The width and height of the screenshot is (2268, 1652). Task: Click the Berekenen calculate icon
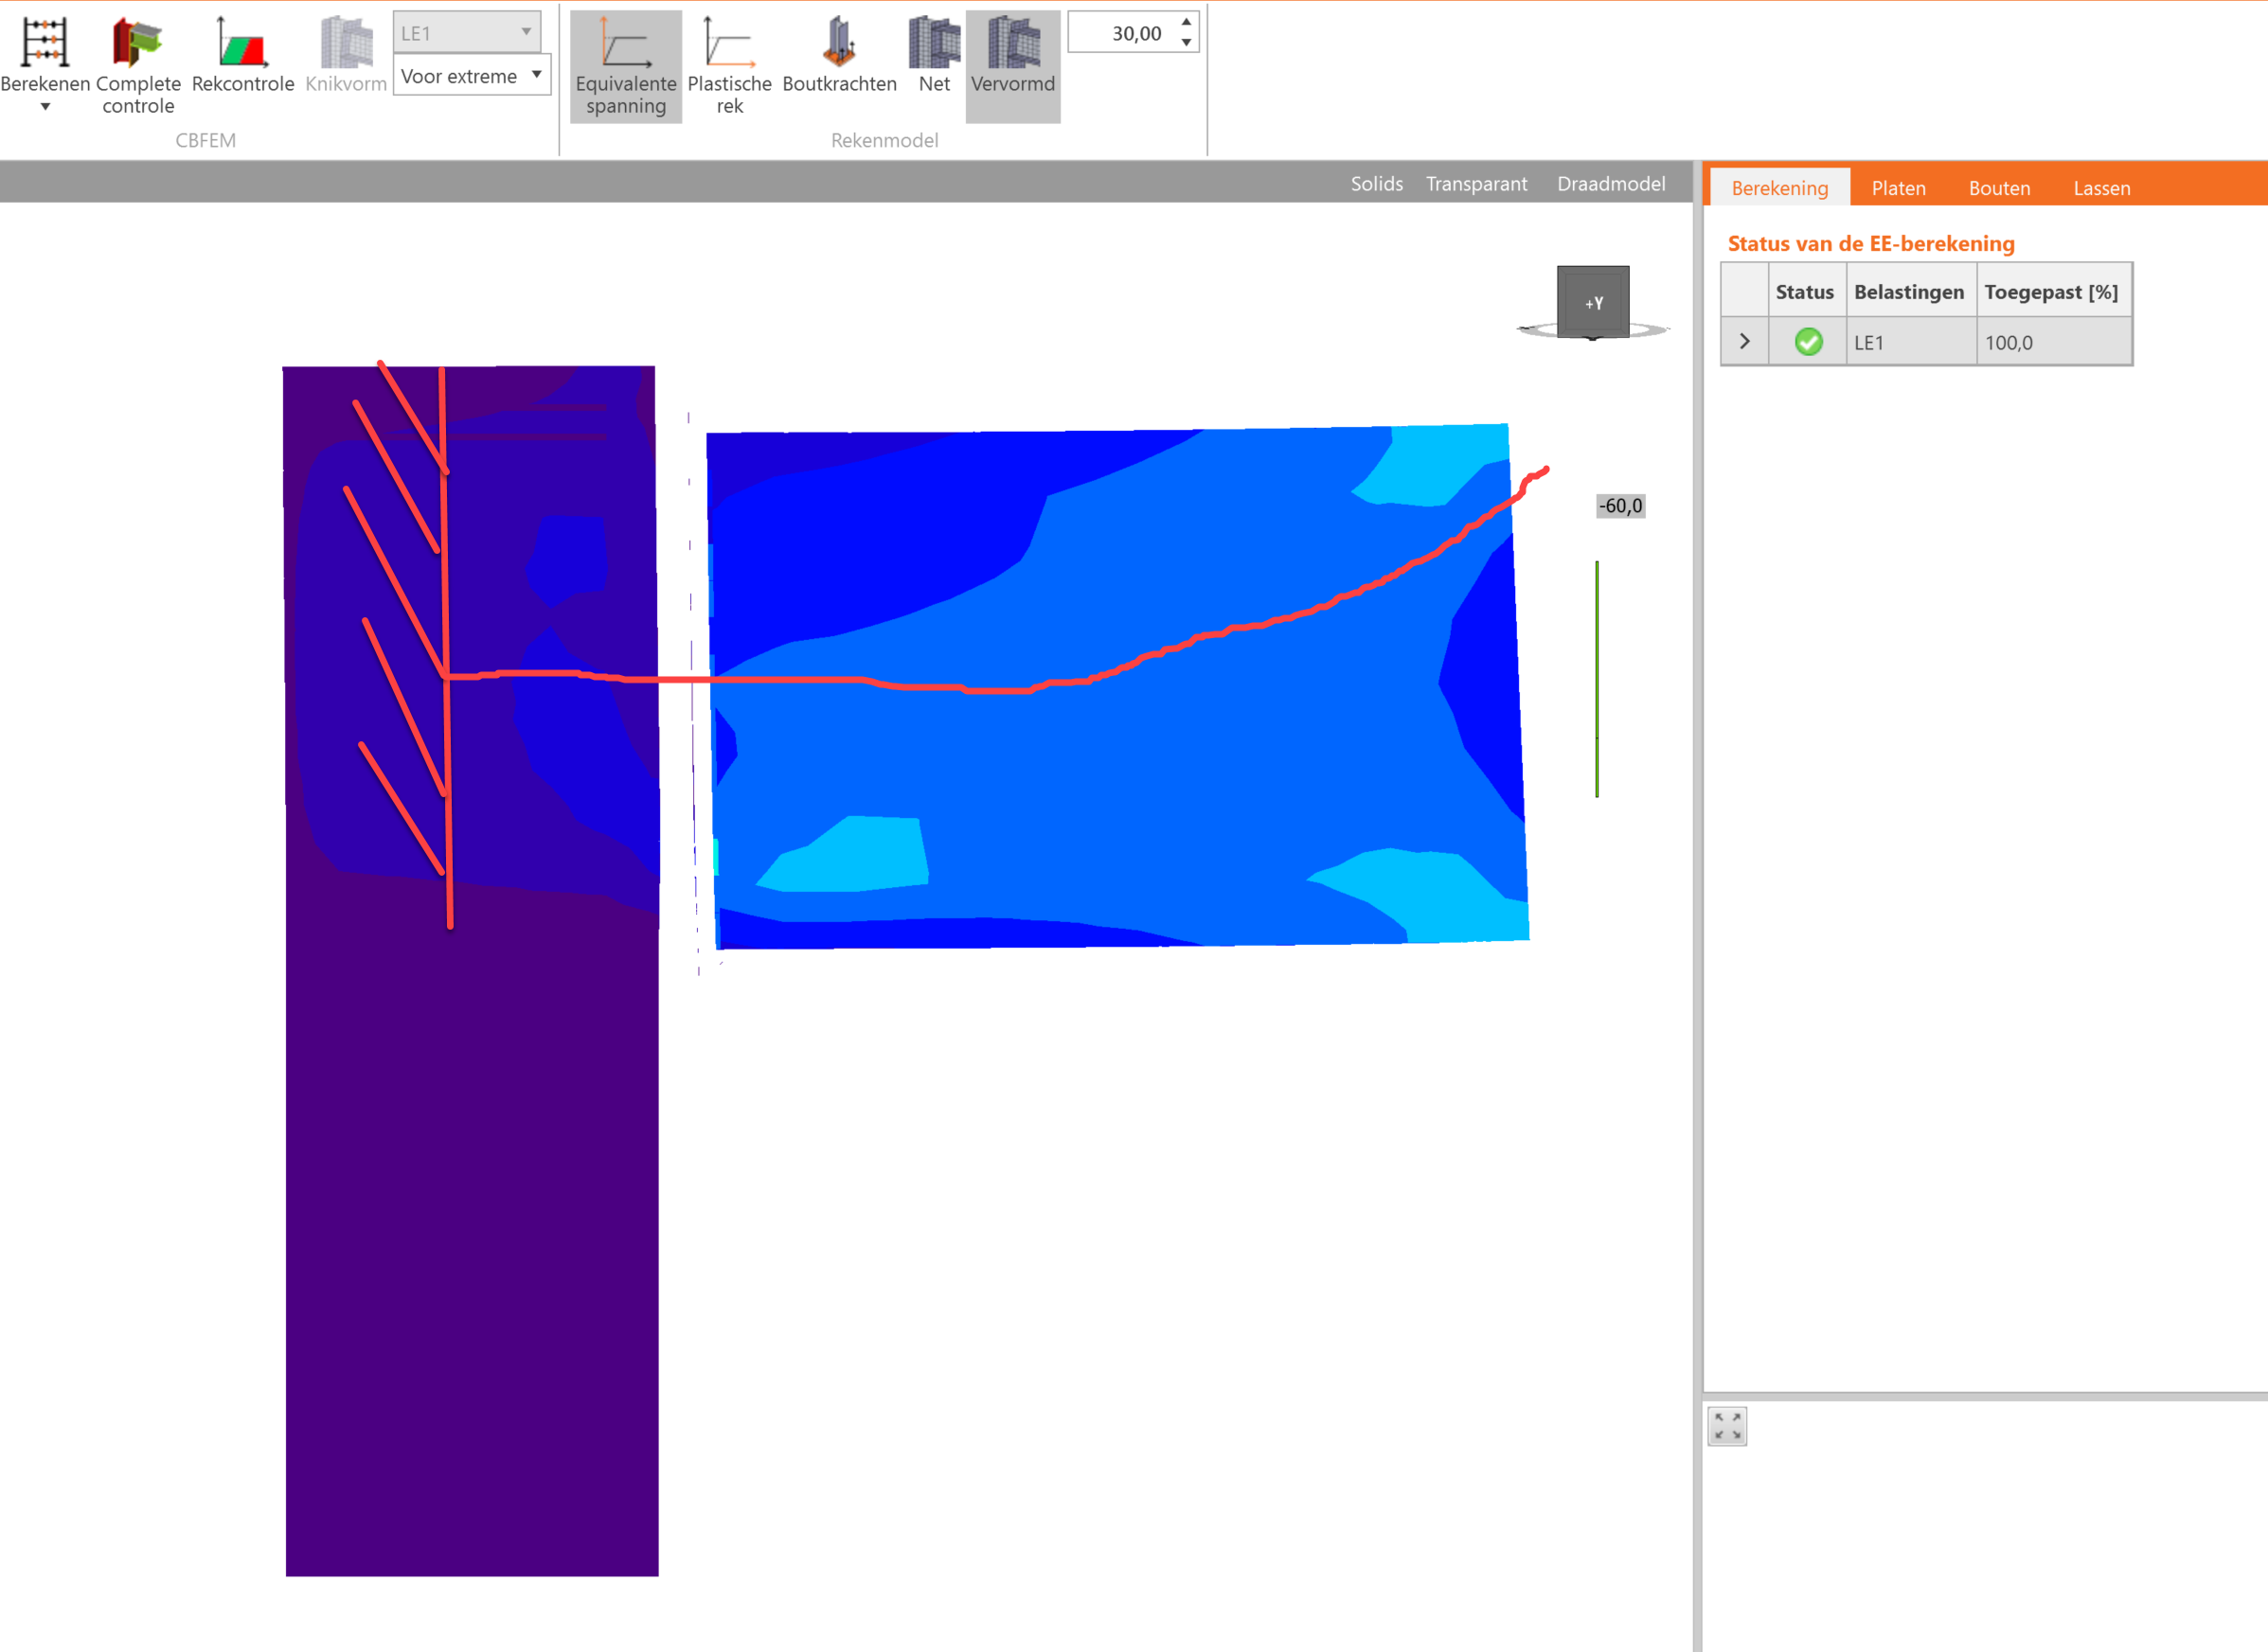click(x=44, y=44)
